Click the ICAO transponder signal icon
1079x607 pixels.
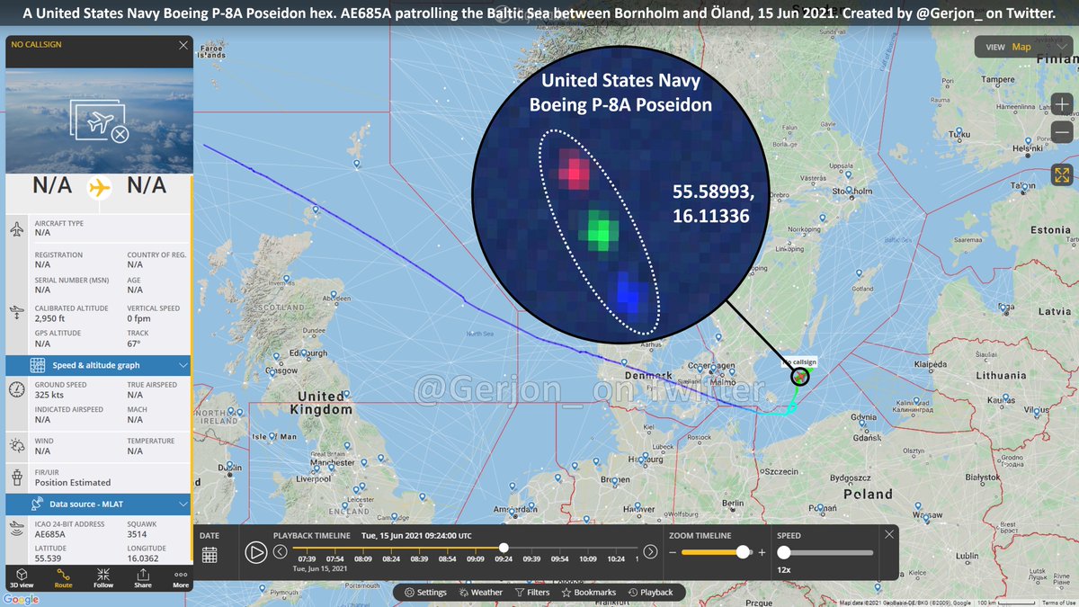tap(17, 528)
